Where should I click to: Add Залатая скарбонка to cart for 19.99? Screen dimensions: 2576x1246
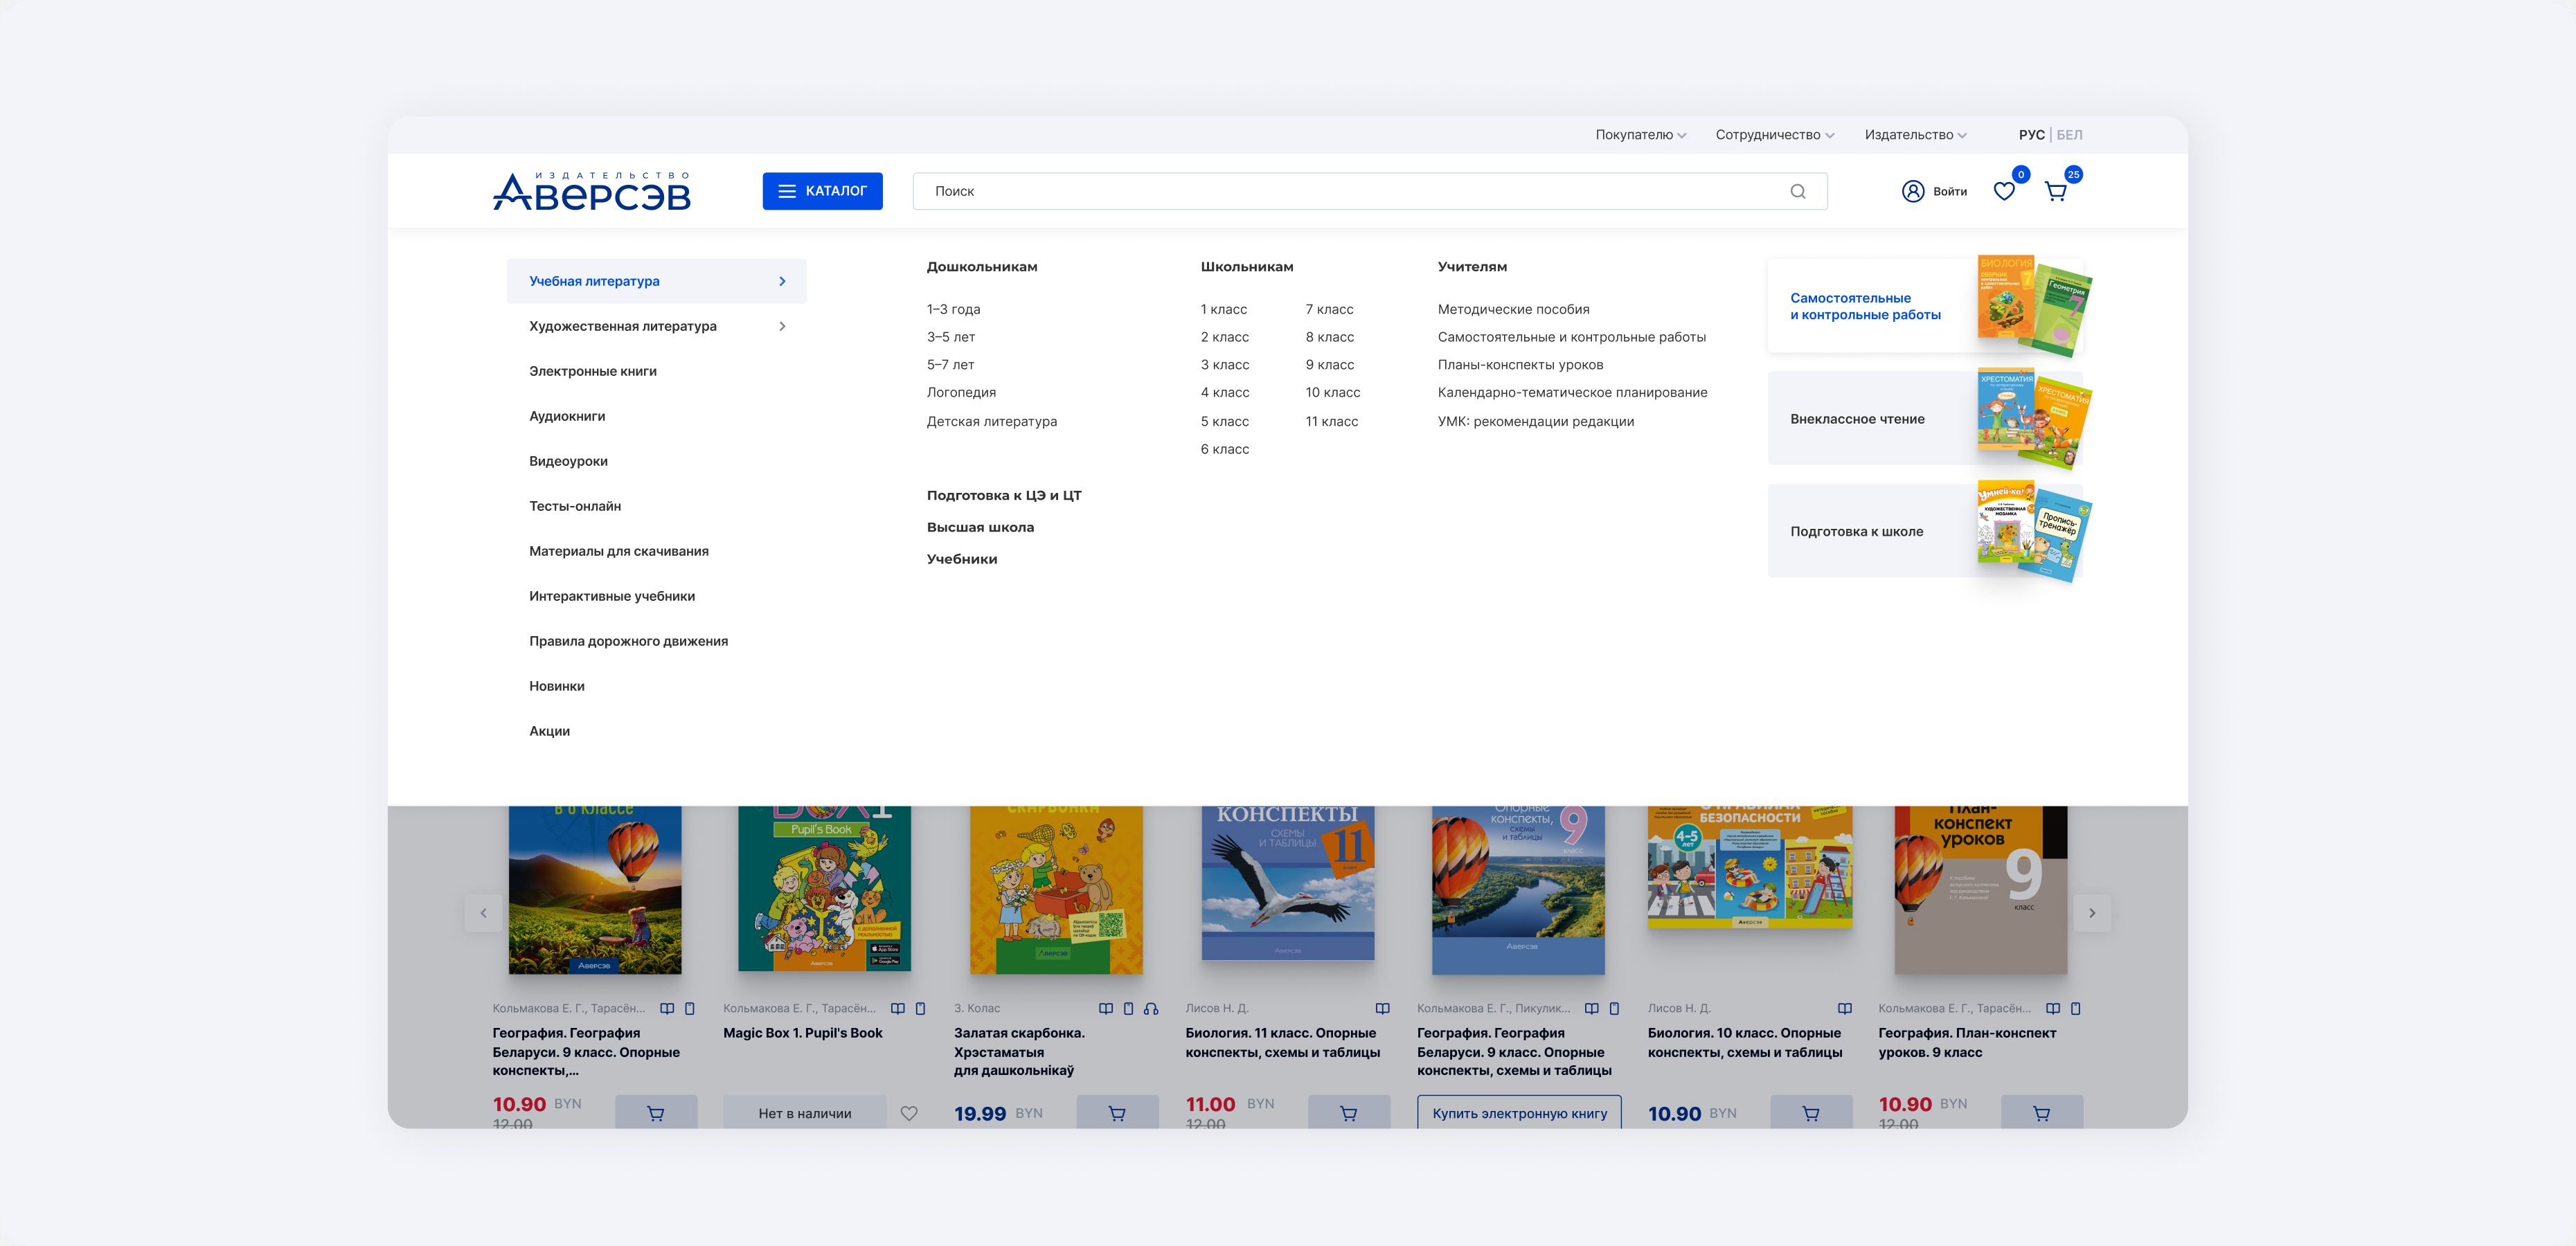click(1117, 1113)
